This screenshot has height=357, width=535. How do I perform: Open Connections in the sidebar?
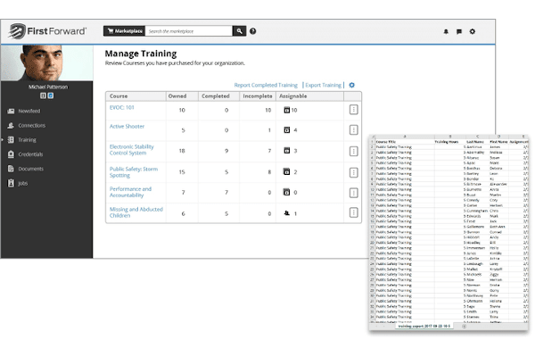click(34, 126)
